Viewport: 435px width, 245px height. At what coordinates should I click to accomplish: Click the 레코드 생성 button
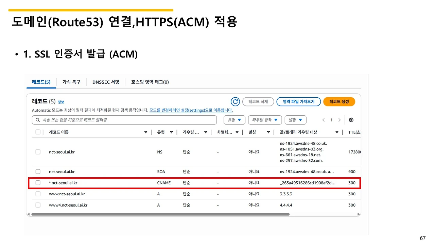pyautogui.click(x=339, y=101)
